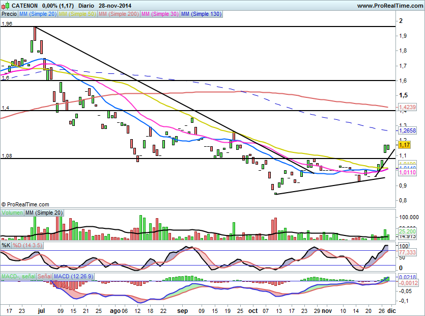Click MM (Simple 20) in the volume panel
Screen dimensions: 425x316
pos(44,213)
